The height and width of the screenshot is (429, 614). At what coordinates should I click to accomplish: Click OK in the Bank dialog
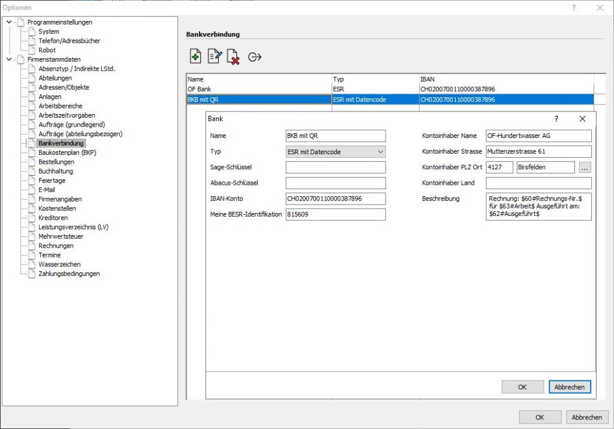[522, 386]
